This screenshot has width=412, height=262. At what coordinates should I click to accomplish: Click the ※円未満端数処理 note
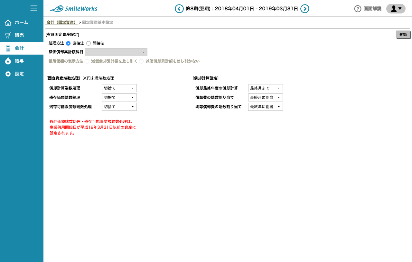click(98, 78)
